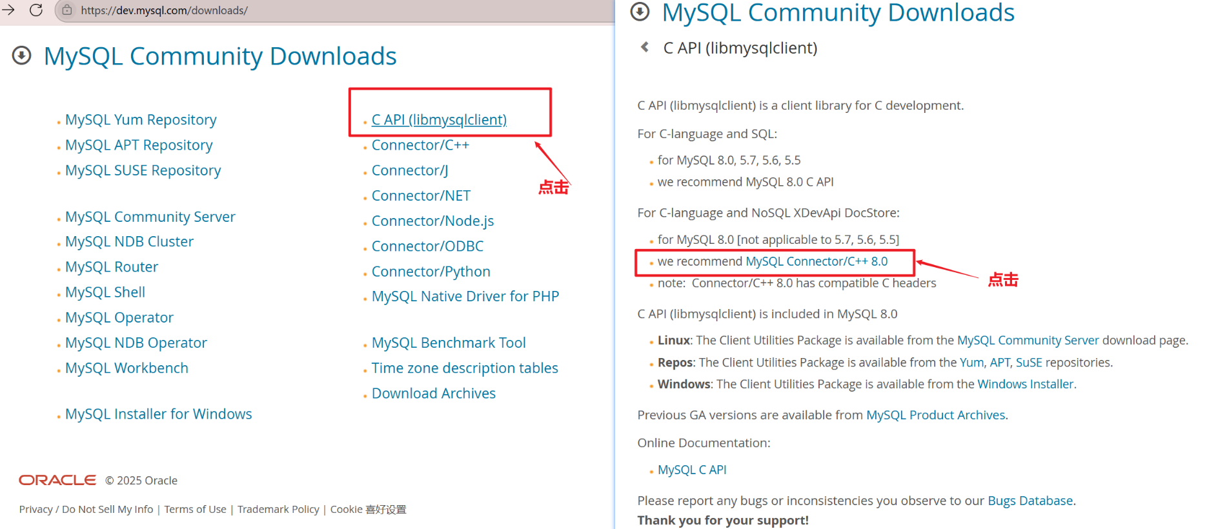This screenshot has height=529, width=1207.
Task: Click the C API (libmysqlclient) link
Action: click(439, 120)
